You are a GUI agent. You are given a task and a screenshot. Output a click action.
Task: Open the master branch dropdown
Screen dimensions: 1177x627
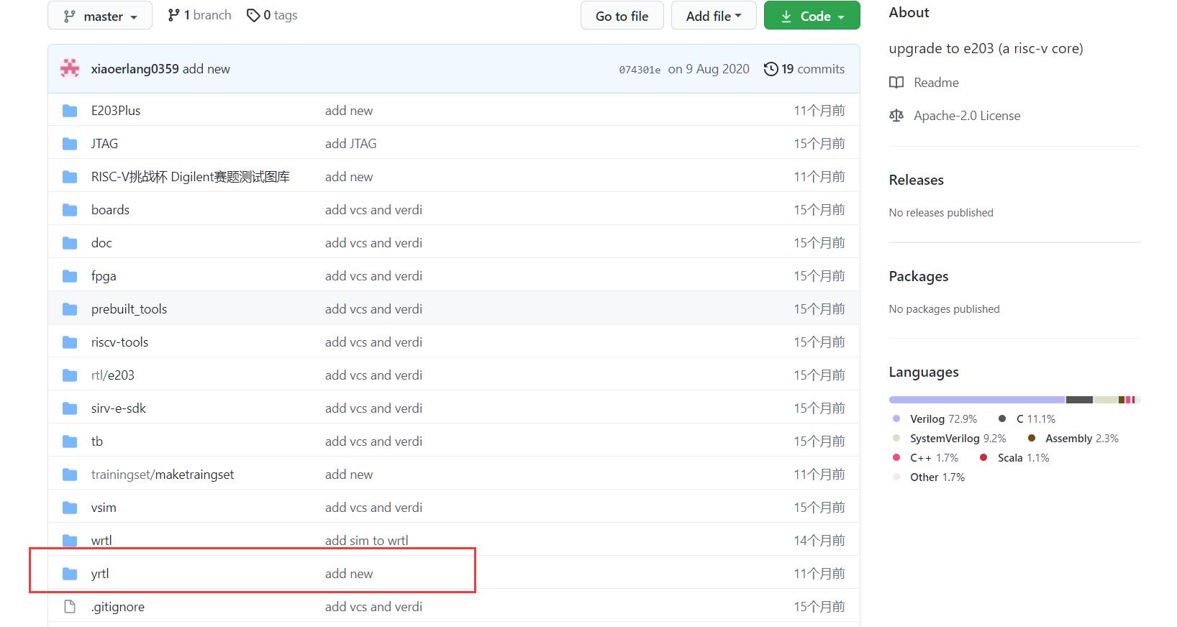pyautogui.click(x=100, y=16)
